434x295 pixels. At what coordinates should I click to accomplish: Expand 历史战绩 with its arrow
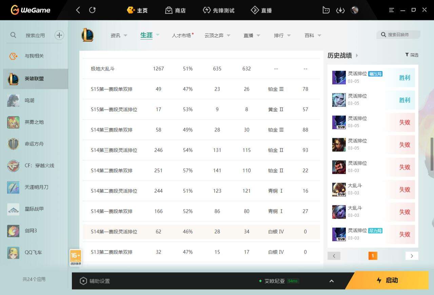357,55
